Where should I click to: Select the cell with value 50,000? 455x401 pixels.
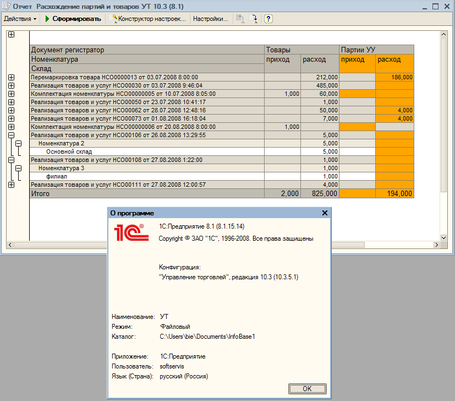(320, 110)
